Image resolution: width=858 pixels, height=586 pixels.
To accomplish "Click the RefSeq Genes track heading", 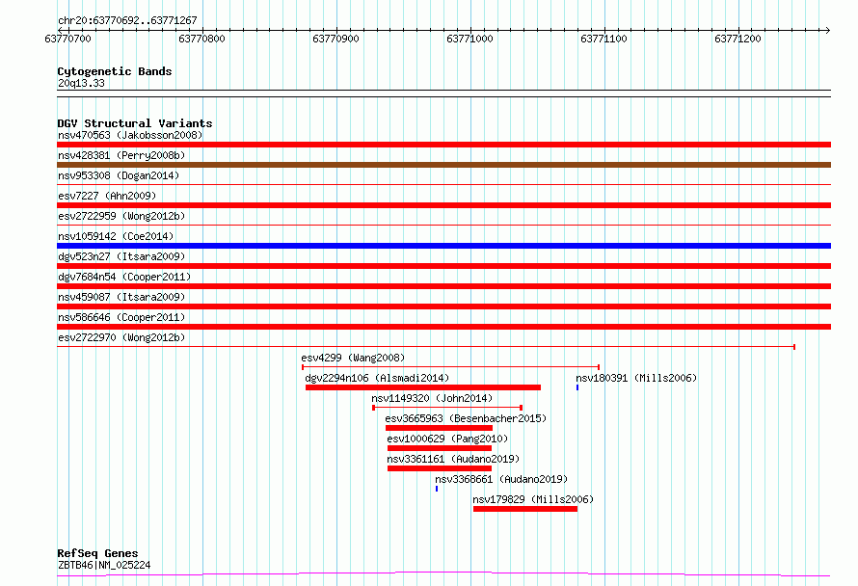I will [x=97, y=553].
